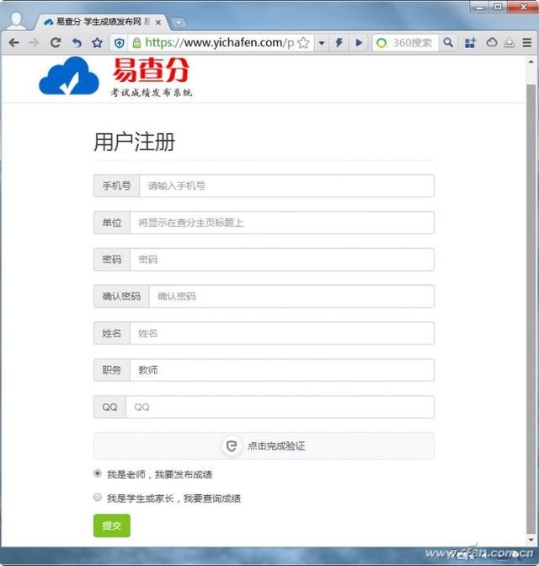
Task: Click the 易查分 blue cloud logo
Action: click(x=69, y=76)
